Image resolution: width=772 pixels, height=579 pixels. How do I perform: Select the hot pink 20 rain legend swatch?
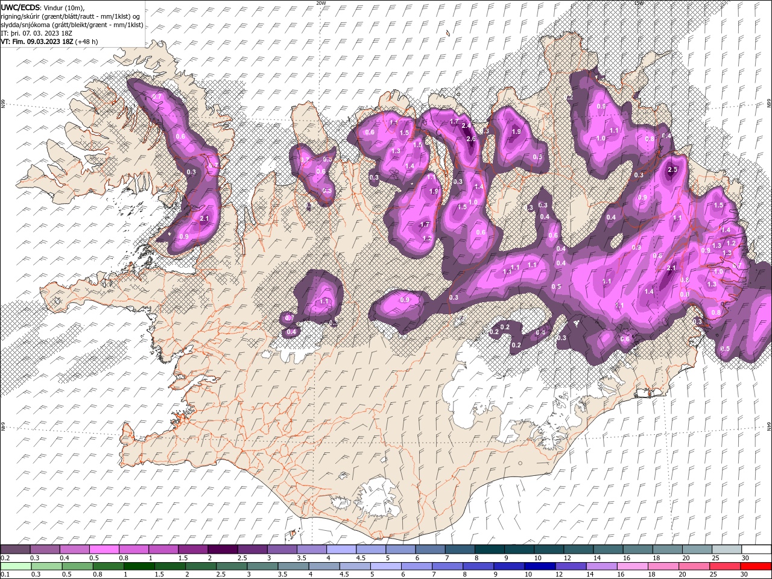(694, 566)
